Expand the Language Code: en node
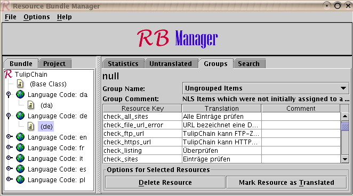The image size is (353, 196). pyautogui.click(x=9, y=136)
